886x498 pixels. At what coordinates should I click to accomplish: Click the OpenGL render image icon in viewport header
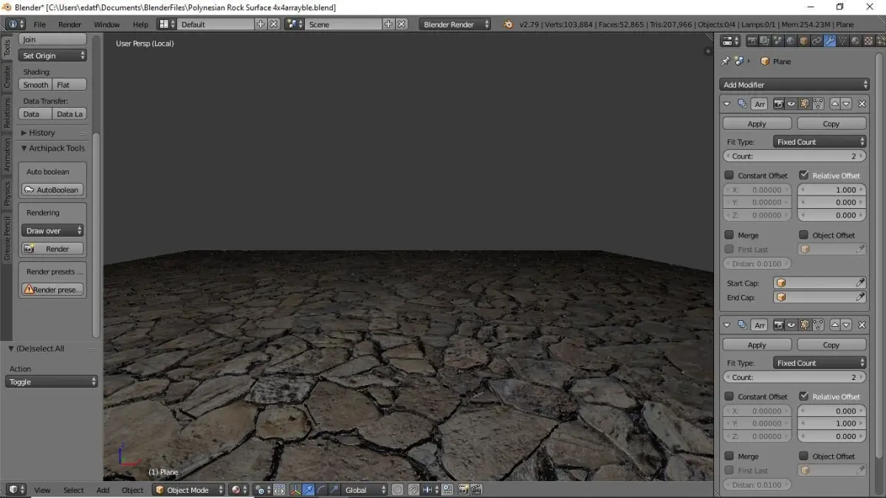(x=463, y=489)
